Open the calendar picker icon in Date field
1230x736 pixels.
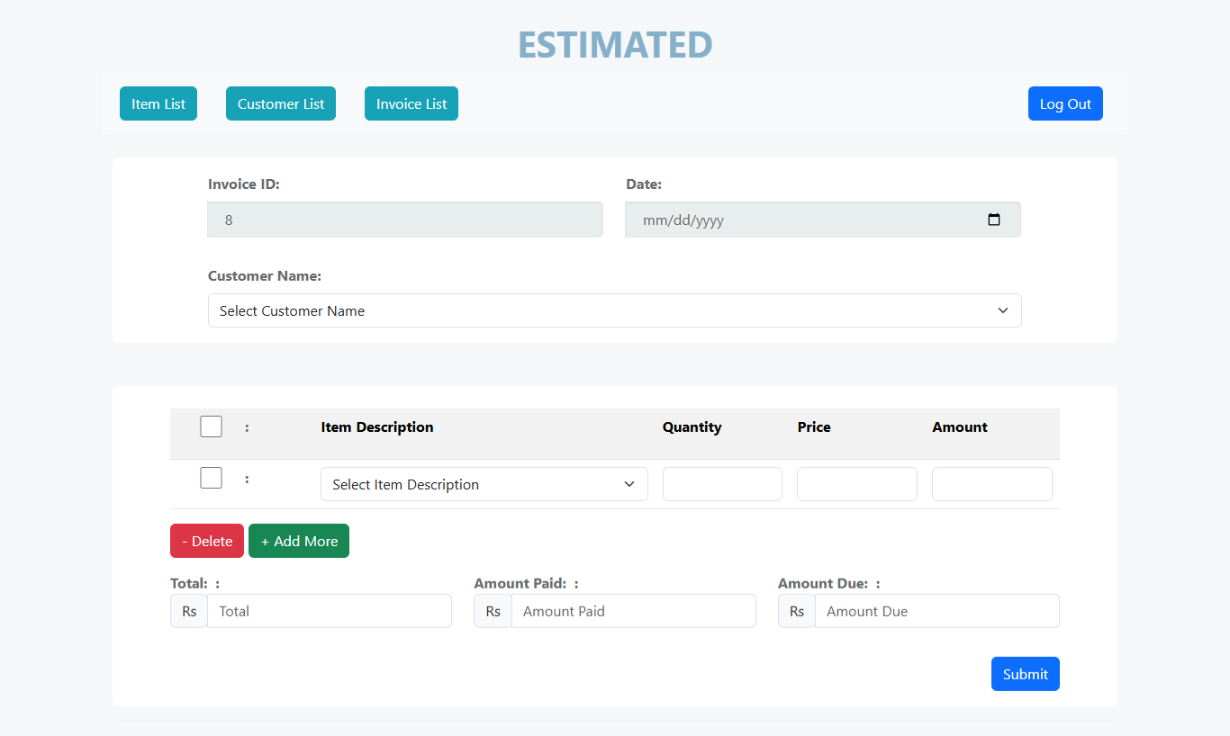(994, 220)
